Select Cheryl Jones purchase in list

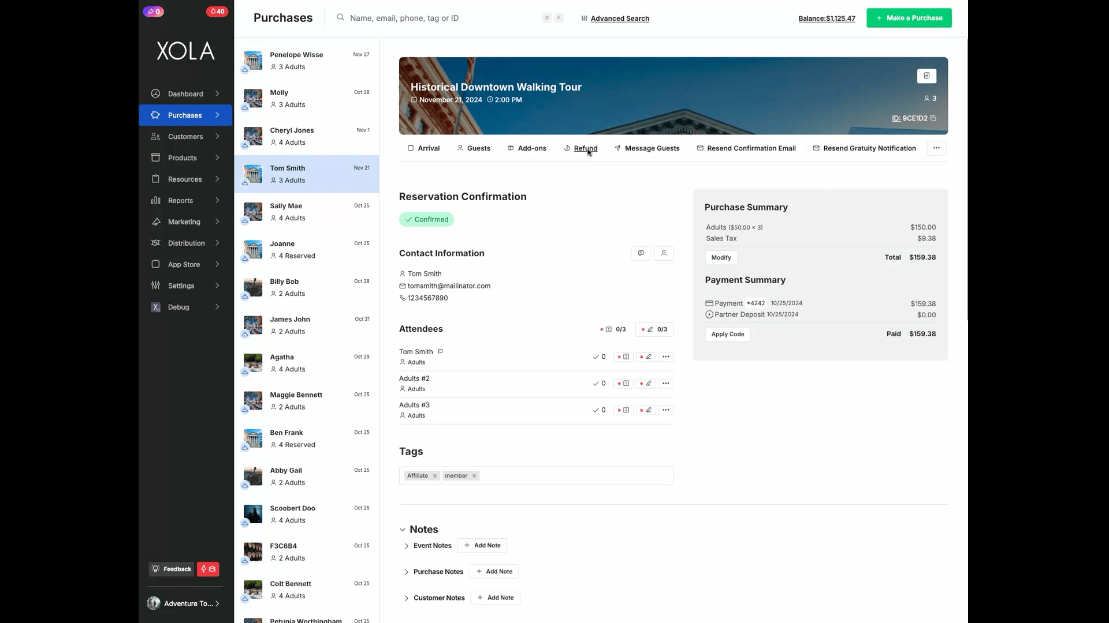[307, 136]
